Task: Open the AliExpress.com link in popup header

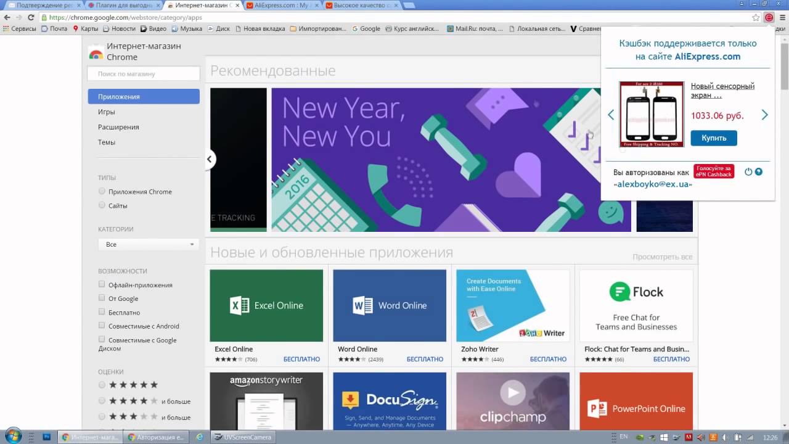Action: point(708,56)
